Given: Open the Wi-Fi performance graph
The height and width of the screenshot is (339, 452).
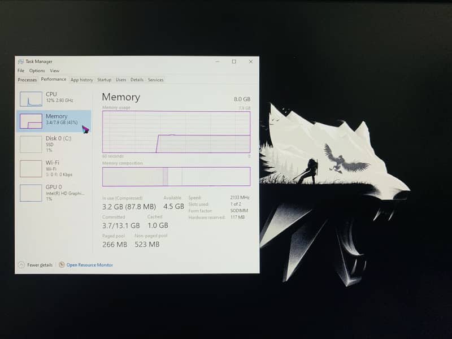Looking at the screenshot, I should pos(31,168).
